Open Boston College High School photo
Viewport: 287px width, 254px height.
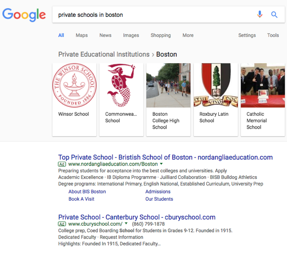tap(169, 85)
